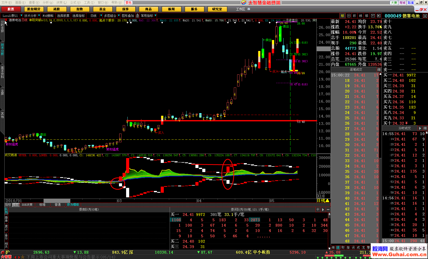This screenshot has width=428, height=259.
Task: Click the 大智慧 logo in status bar
Action: tap(6, 257)
